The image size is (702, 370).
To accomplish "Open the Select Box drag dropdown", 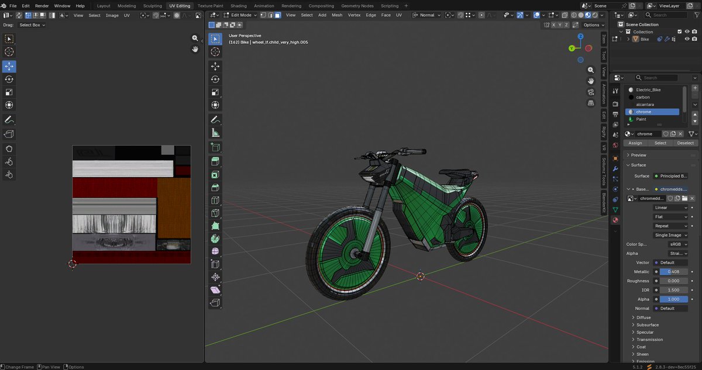I will coord(32,25).
